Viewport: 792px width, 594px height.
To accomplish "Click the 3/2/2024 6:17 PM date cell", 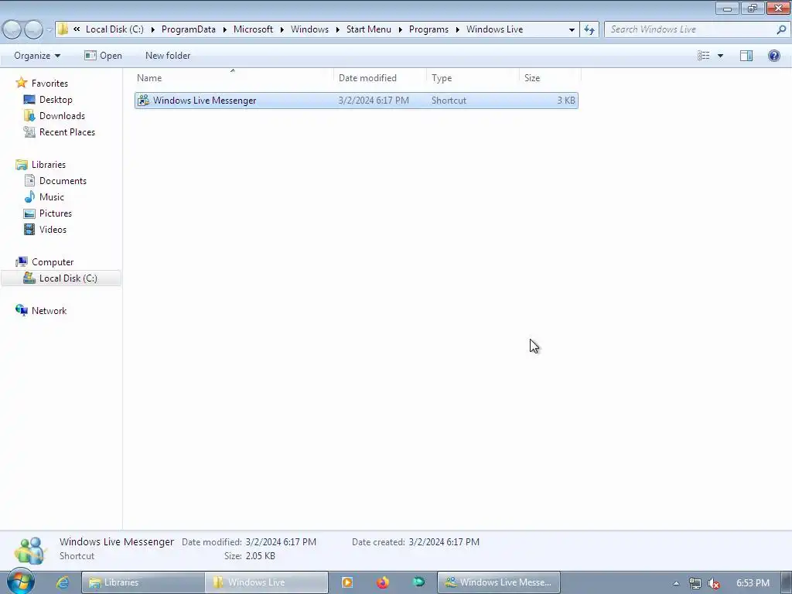I will (374, 101).
